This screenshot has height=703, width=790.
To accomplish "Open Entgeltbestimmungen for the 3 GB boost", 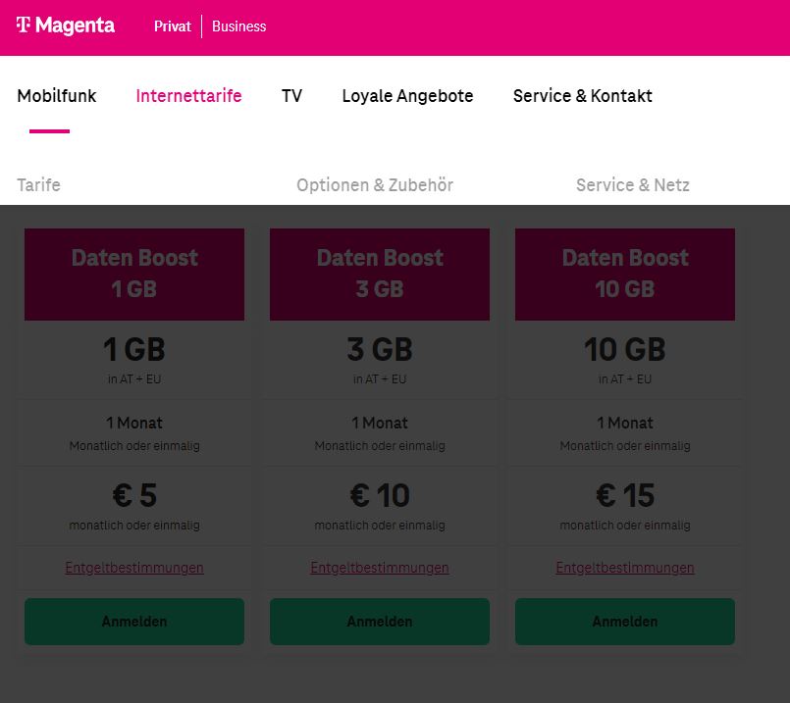I will (x=380, y=568).
